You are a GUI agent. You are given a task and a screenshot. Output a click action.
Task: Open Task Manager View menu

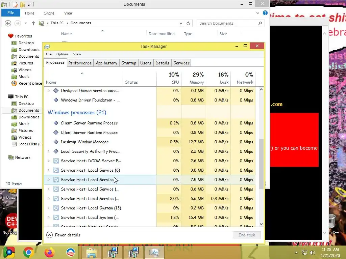click(77, 54)
